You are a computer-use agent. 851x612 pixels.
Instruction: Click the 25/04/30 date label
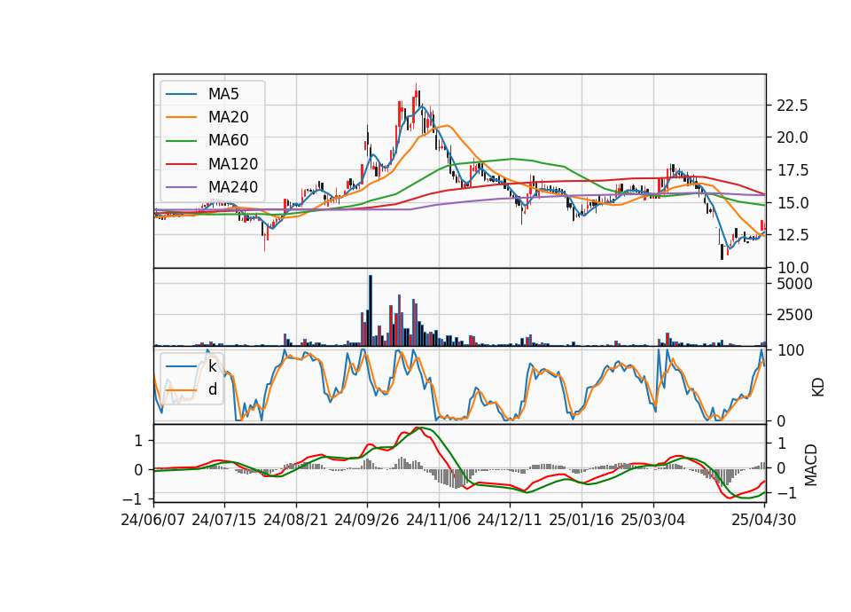pos(764,520)
